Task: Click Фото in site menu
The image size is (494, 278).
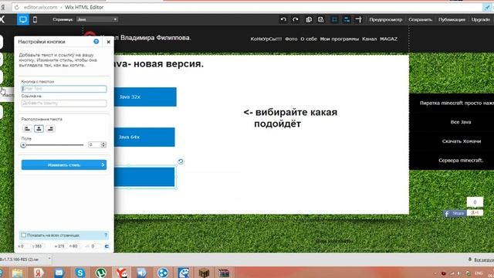Action: pos(291,39)
